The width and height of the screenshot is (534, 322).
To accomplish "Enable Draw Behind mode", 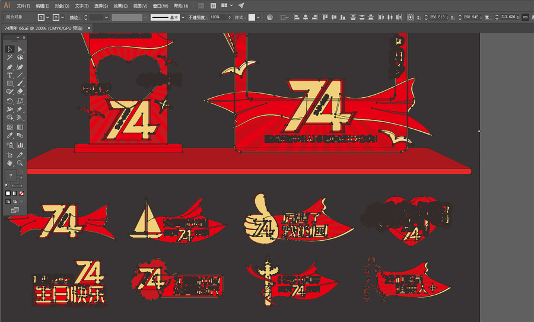I will point(15,202).
